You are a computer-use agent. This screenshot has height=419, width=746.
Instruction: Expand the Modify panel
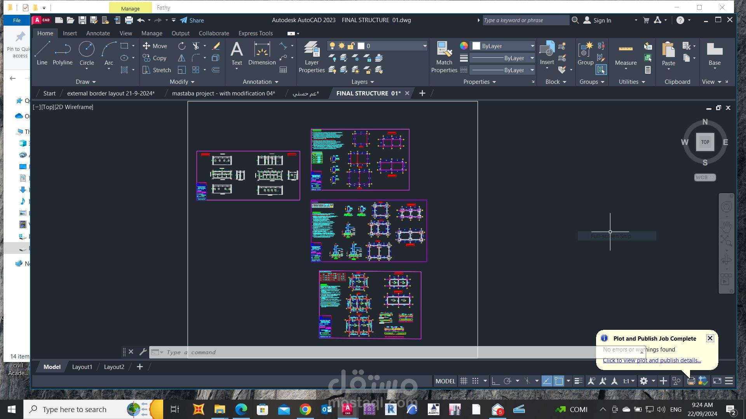coord(182,81)
